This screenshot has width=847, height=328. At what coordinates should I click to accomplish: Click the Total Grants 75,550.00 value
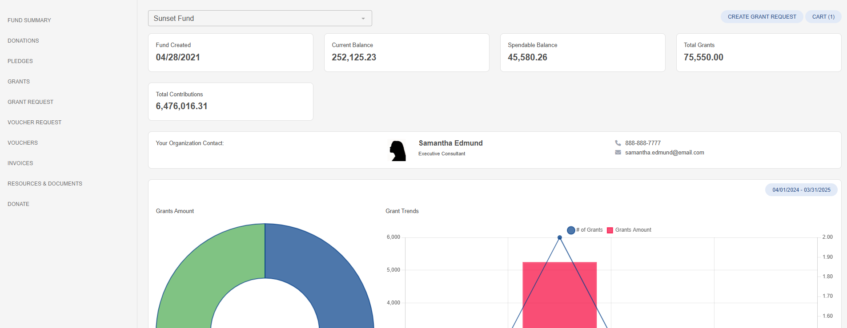coord(703,57)
